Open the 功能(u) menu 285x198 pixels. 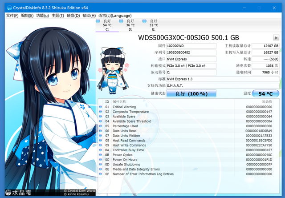coord(43,16)
